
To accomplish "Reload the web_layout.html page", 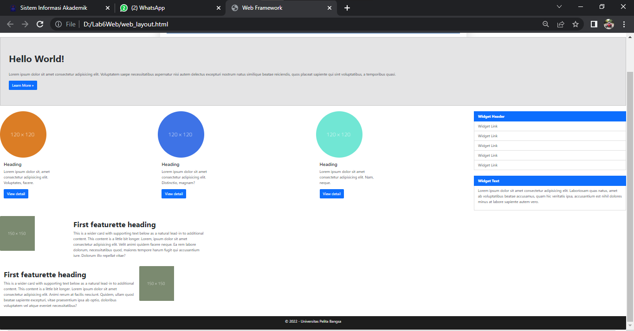I will pos(40,24).
